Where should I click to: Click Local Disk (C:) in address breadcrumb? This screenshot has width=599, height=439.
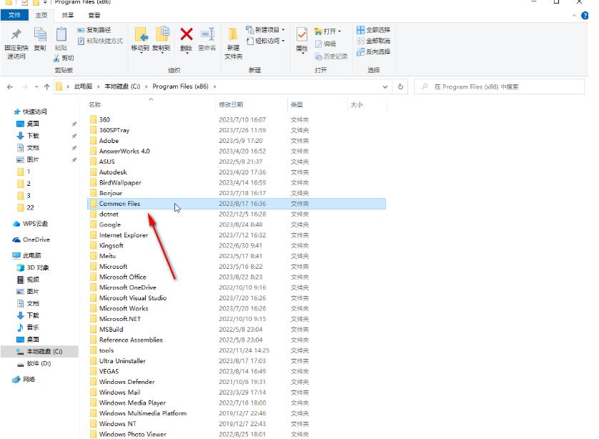[x=122, y=87]
